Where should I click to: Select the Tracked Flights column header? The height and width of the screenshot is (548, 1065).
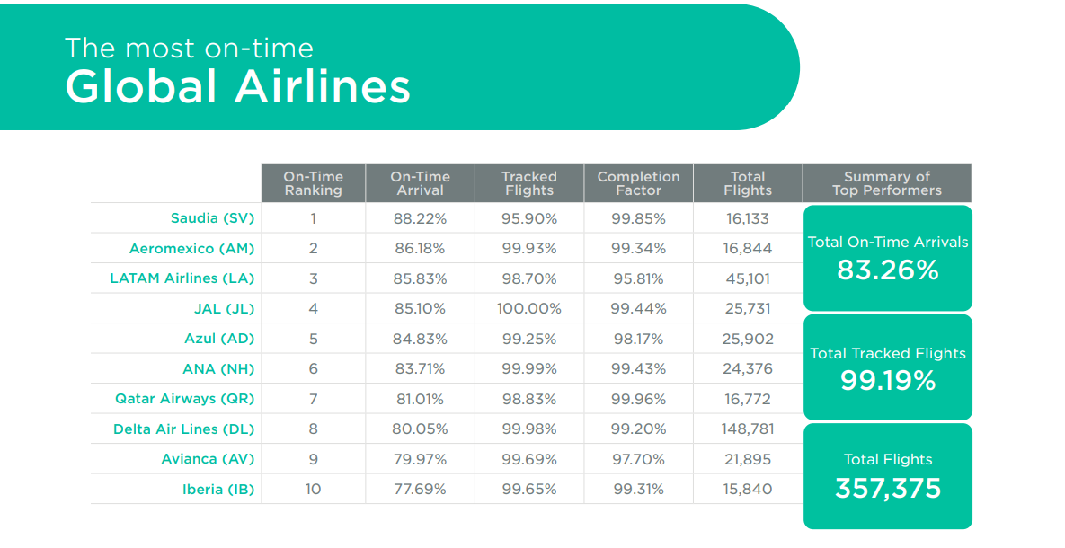click(x=529, y=183)
